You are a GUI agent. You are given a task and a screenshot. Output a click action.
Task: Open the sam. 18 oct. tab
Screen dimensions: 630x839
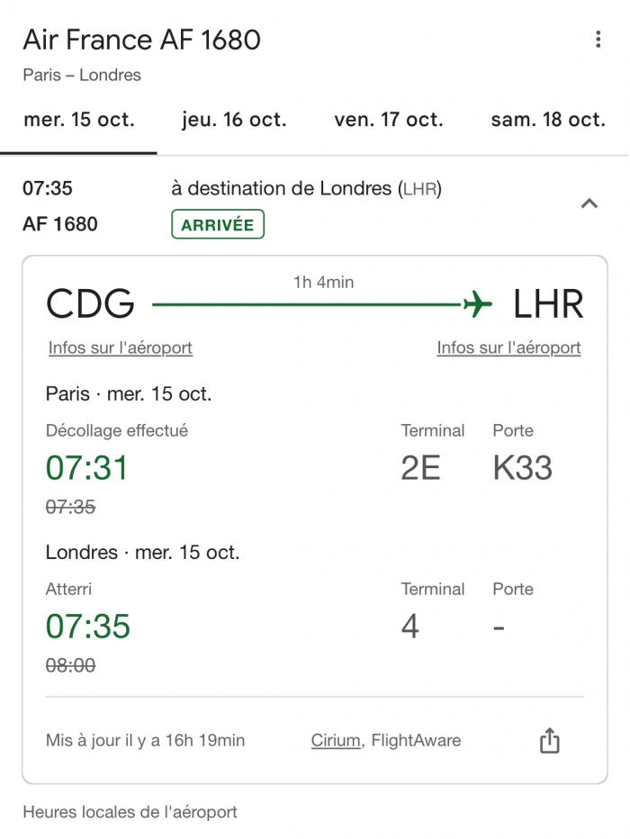tap(548, 120)
